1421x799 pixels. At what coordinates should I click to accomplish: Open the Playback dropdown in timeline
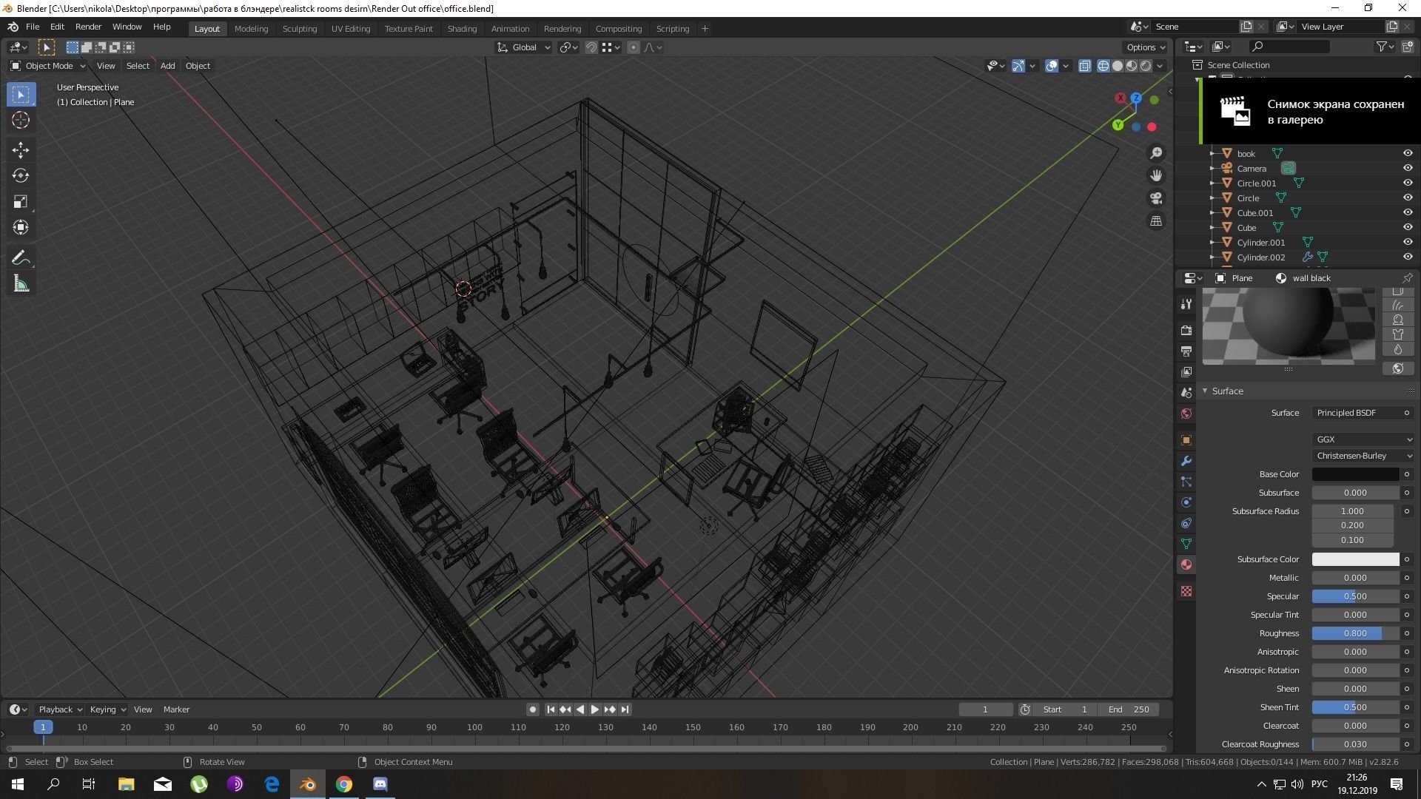[60, 709]
